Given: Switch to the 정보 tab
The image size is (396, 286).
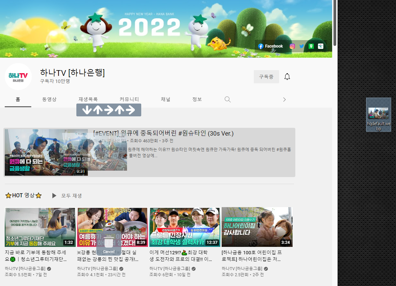Looking at the screenshot, I should click(197, 99).
